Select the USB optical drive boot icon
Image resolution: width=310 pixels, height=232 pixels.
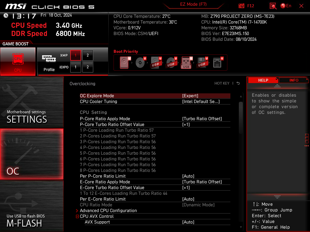[171, 63]
